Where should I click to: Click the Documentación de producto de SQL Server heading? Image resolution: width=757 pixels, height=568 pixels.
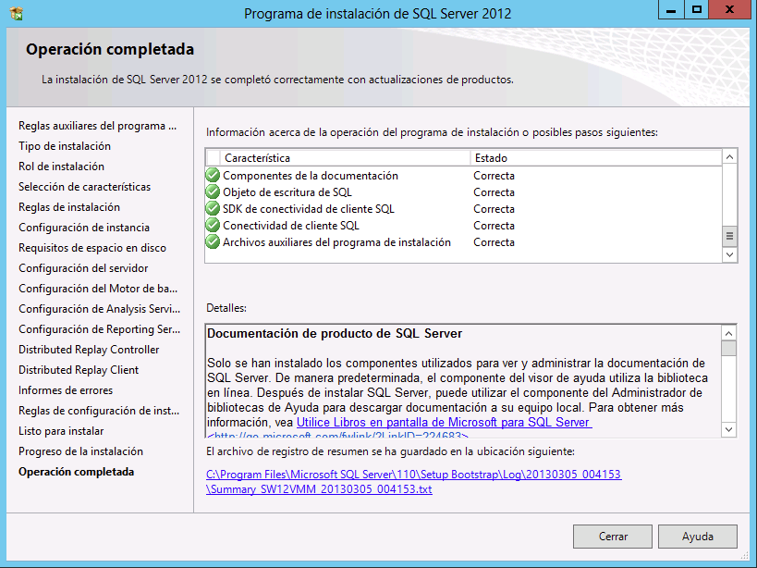pyautogui.click(x=335, y=334)
